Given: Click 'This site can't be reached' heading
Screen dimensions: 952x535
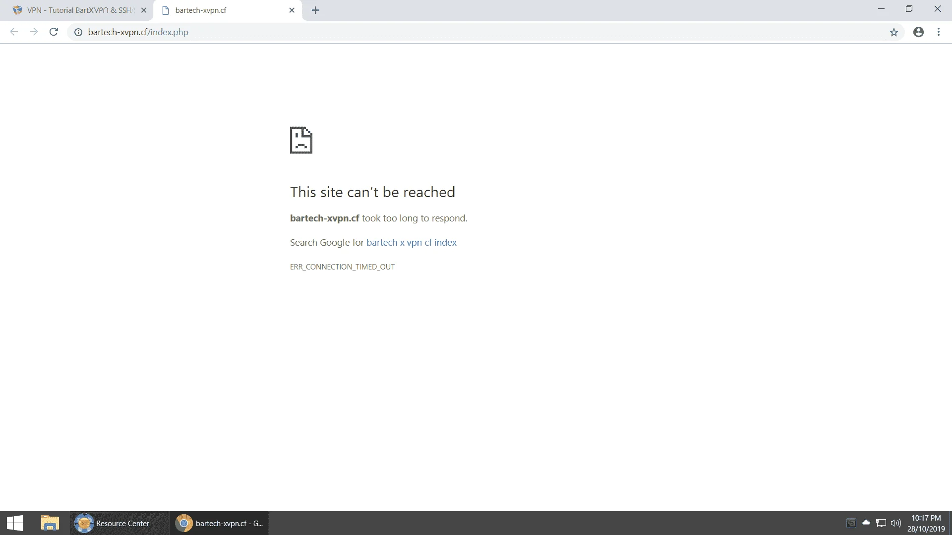Looking at the screenshot, I should coord(372,192).
